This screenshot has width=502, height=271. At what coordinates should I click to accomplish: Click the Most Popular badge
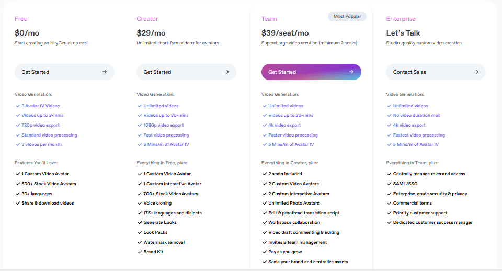pyautogui.click(x=347, y=16)
